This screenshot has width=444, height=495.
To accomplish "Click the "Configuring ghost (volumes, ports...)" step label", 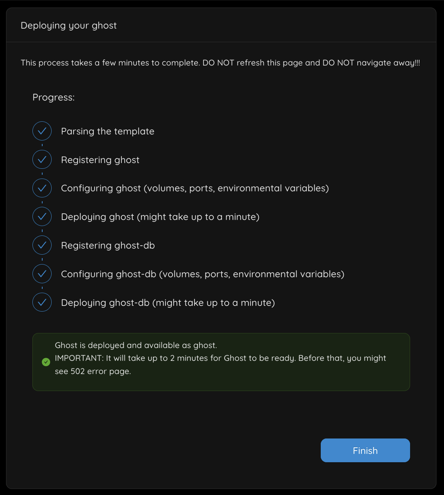I will click(x=194, y=188).
